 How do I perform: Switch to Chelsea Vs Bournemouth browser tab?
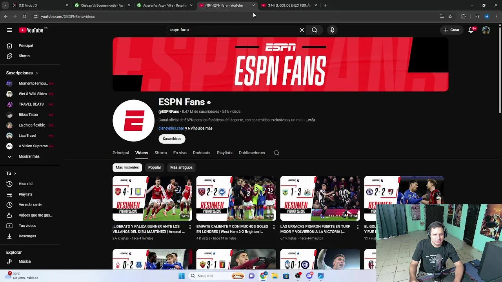[x=102, y=5]
